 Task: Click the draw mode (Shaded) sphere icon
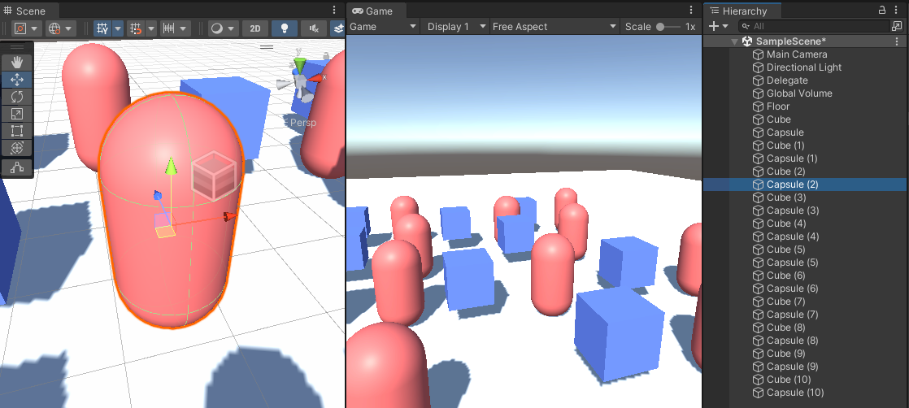217,28
